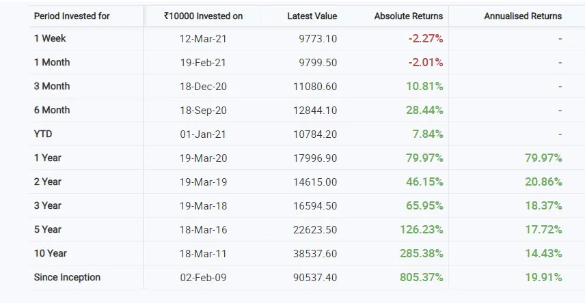585x303 pixels.
Task: Select the 6 Month row label
Action: coord(52,110)
